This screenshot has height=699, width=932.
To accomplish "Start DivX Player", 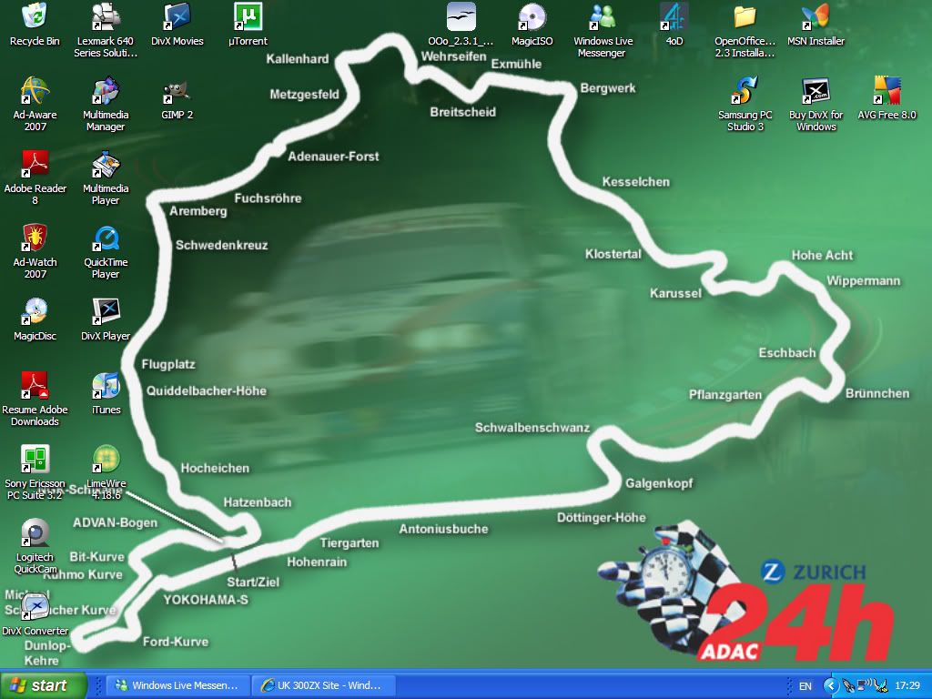I will click(105, 309).
